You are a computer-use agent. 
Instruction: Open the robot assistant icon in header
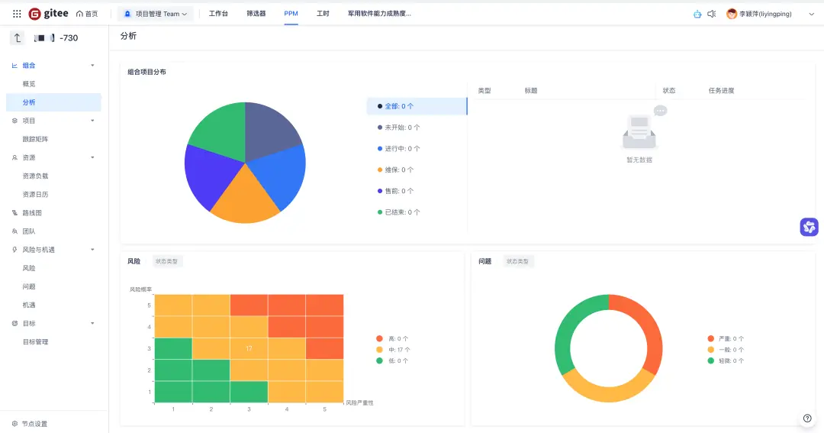click(x=697, y=15)
